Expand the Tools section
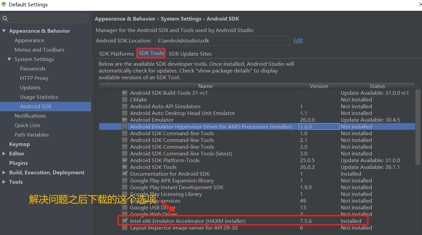This screenshot has width=422, height=235. (x=3, y=182)
